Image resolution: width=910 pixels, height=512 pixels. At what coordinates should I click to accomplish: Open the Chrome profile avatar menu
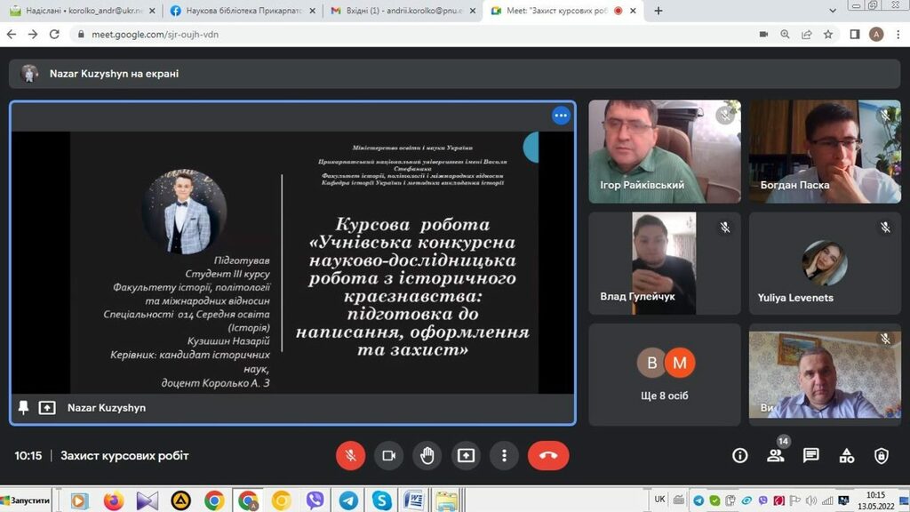[x=876, y=34]
